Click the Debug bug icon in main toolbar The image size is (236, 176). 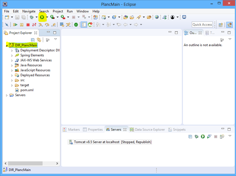(32, 17)
